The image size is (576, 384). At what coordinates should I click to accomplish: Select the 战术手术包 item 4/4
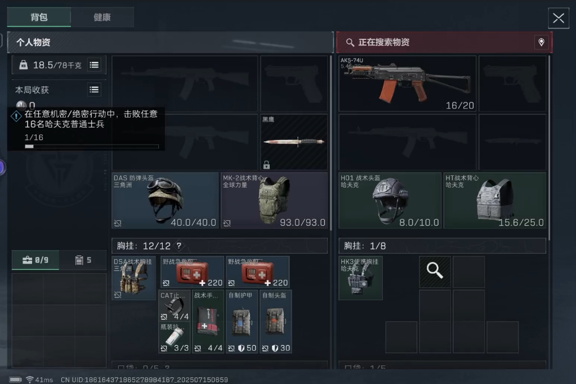tap(208, 322)
